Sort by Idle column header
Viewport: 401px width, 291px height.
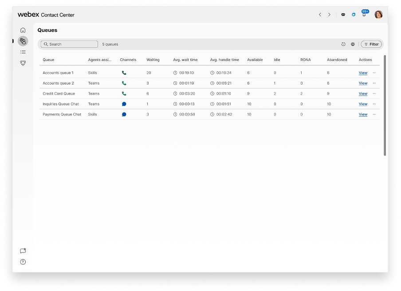pos(277,60)
